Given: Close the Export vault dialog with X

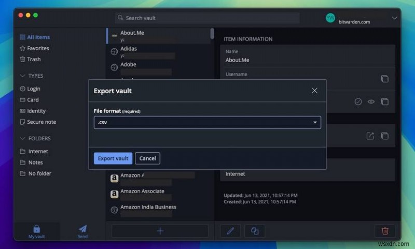Looking at the screenshot, I should pos(314,91).
